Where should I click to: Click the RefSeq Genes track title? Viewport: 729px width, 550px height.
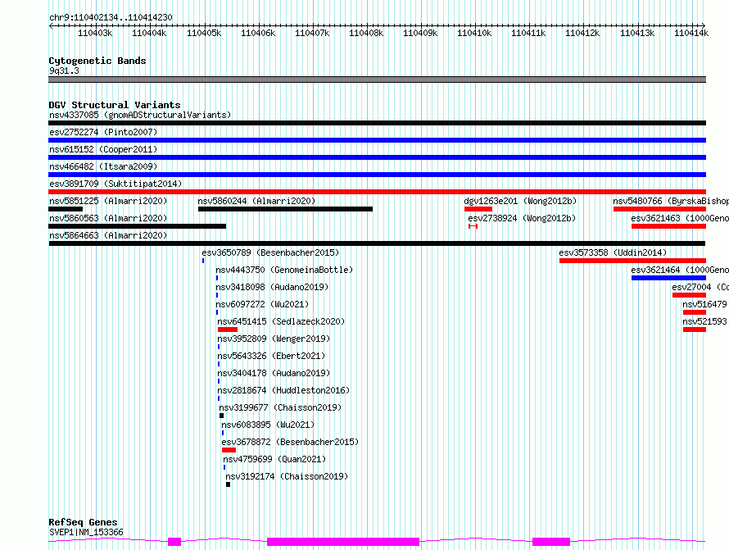[83, 522]
